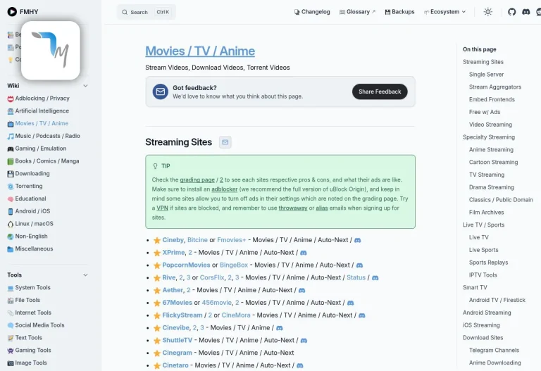Image resolution: width=541 pixels, height=371 pixels.
Task: Open the Rive Status link
Action: [x=356, y=277]
